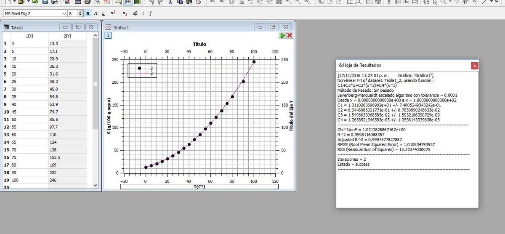Remove layer with red X in Gráfica1

(x=290, y=35)
